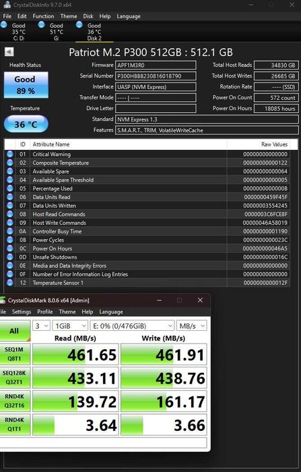301x472 pixels.
Task: Open the test size dropdown showing 1GiB
Action: [x=70, y=325]
